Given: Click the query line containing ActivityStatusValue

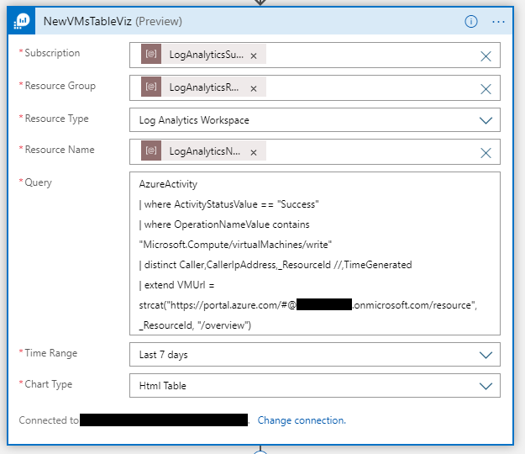Looking at the screenshot, I should (x=228, y=204).
